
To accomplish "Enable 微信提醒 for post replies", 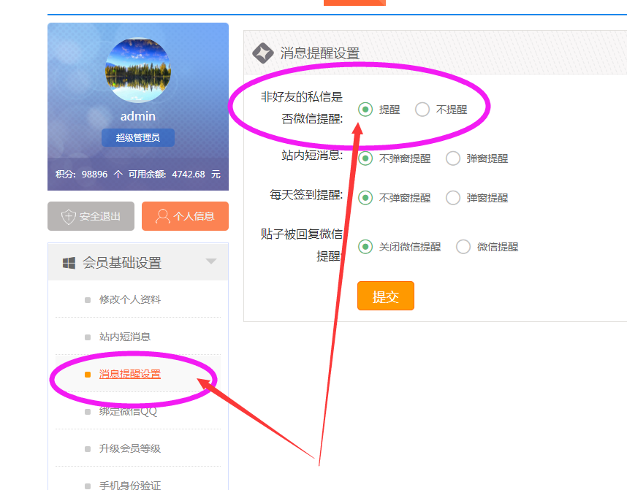I will [463, 247].
